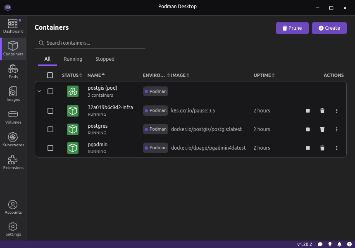The width and height of the screenshot is (355, 248).
Task: Open more actions for postgres container
Action: [337, 129]
